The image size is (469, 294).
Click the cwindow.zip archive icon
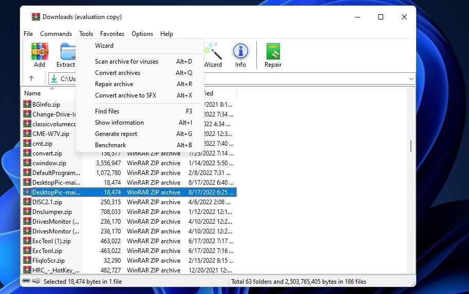[x=27, y=163]
